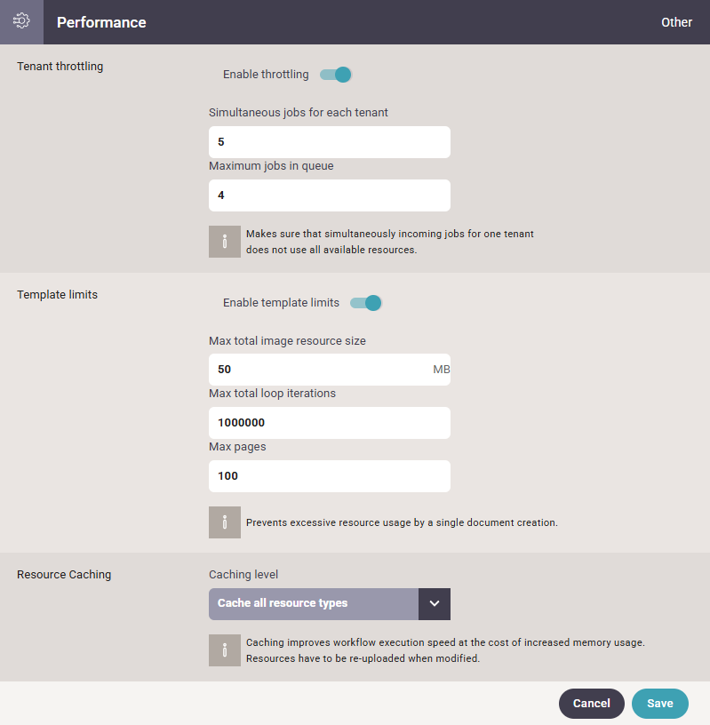Click the Tenant throttling section label

coord(60,67)
